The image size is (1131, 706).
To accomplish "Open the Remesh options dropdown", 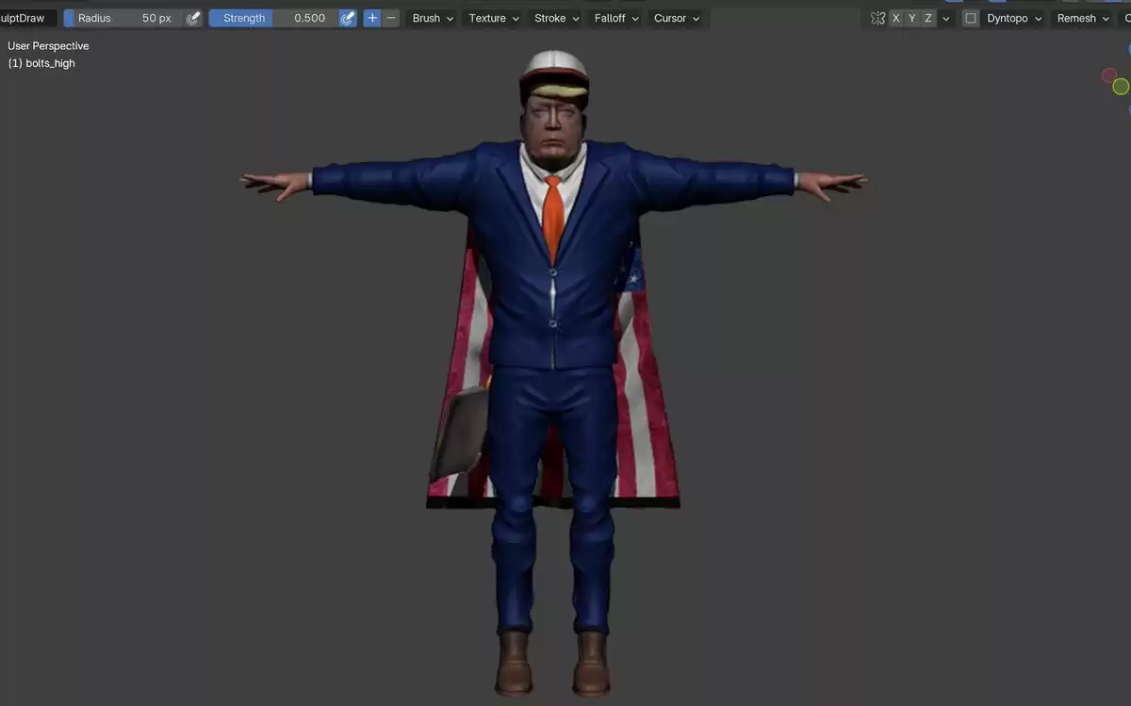I will tap(1083, 18).
